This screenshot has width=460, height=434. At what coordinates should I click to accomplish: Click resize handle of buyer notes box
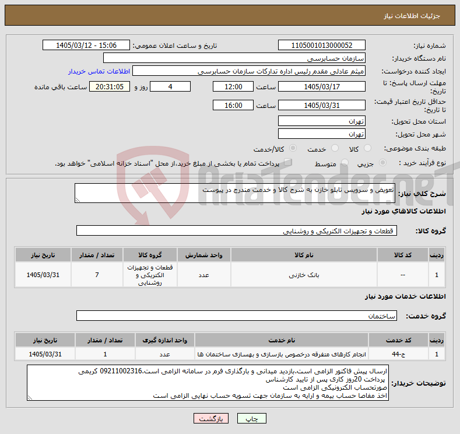tap(30, 398)
